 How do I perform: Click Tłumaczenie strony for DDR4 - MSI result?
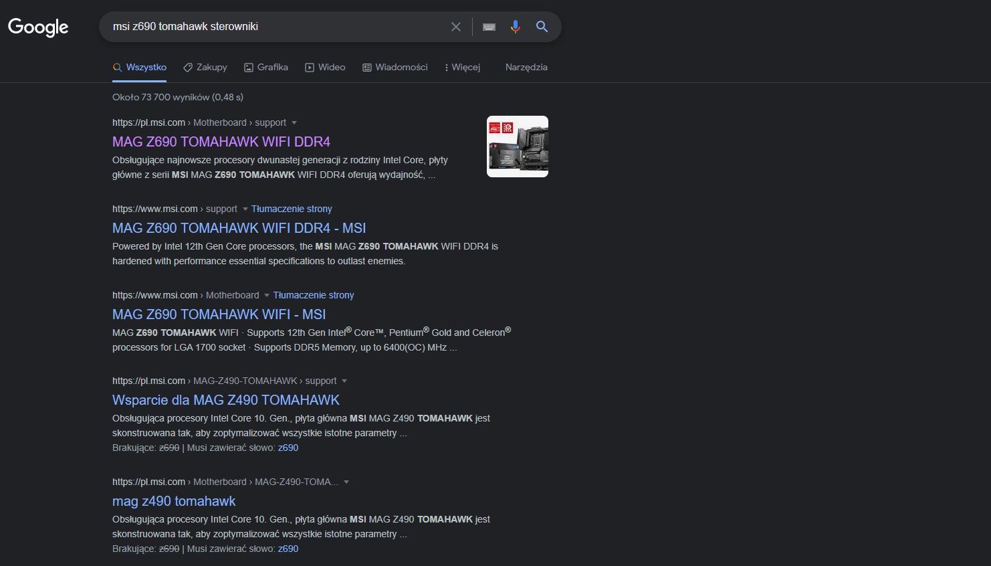pyautogui.click(x=292, y=209)
